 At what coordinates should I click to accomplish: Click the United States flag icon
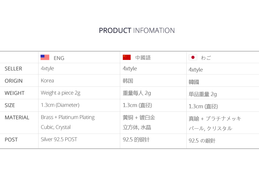point(45,57)
